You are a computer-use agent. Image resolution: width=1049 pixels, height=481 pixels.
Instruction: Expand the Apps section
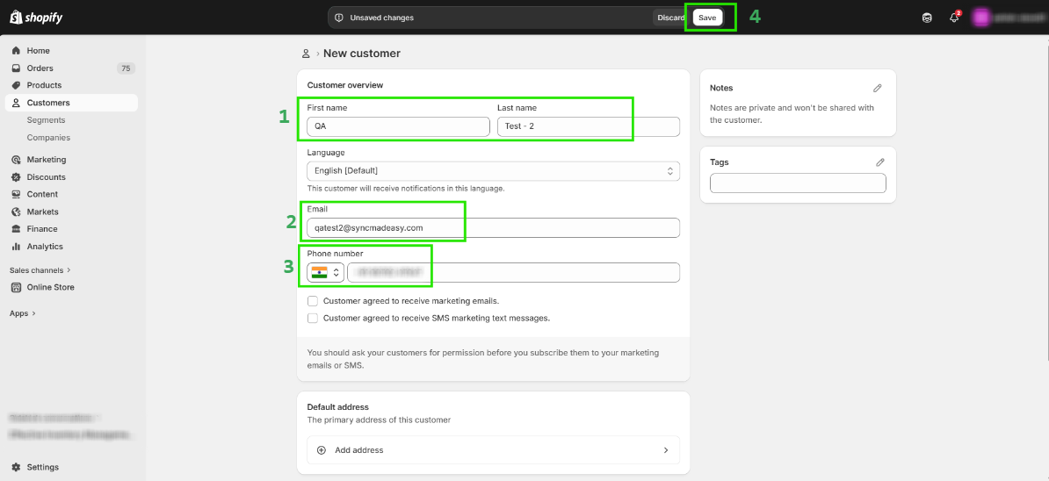point(23,313)
